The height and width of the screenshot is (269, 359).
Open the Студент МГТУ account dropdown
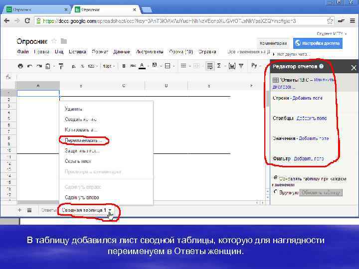tap(331, 34)
